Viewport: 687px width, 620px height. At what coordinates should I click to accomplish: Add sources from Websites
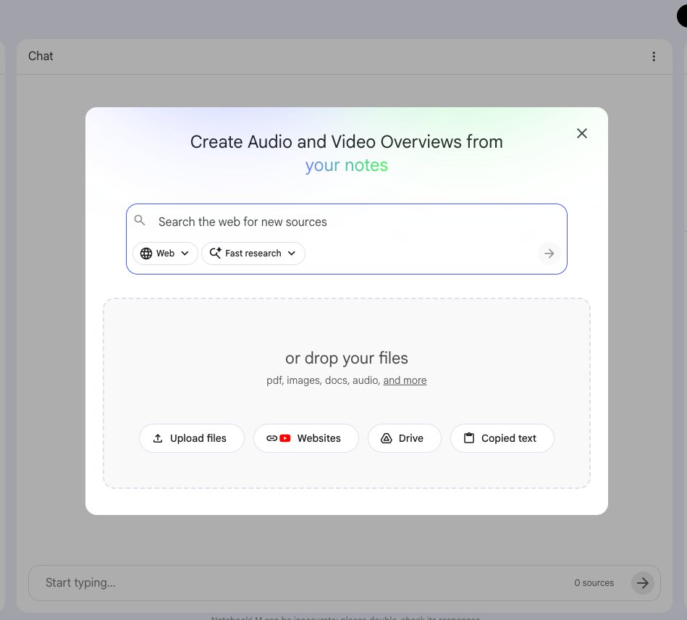click(305, 438)
